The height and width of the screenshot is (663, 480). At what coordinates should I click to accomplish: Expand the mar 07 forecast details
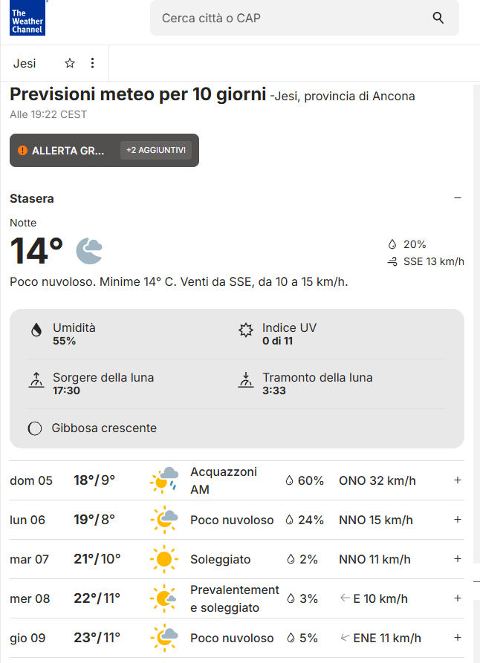point(458,559)
